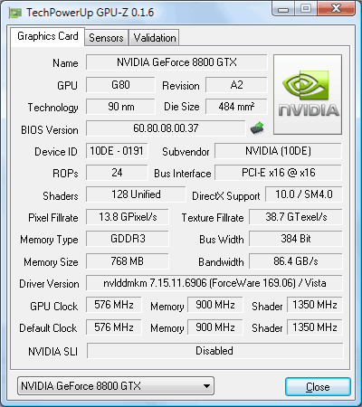This screenshot has width=362, height=407.
Task: Click the 'Driver Version' label
Action: click(x=49, y=284)
